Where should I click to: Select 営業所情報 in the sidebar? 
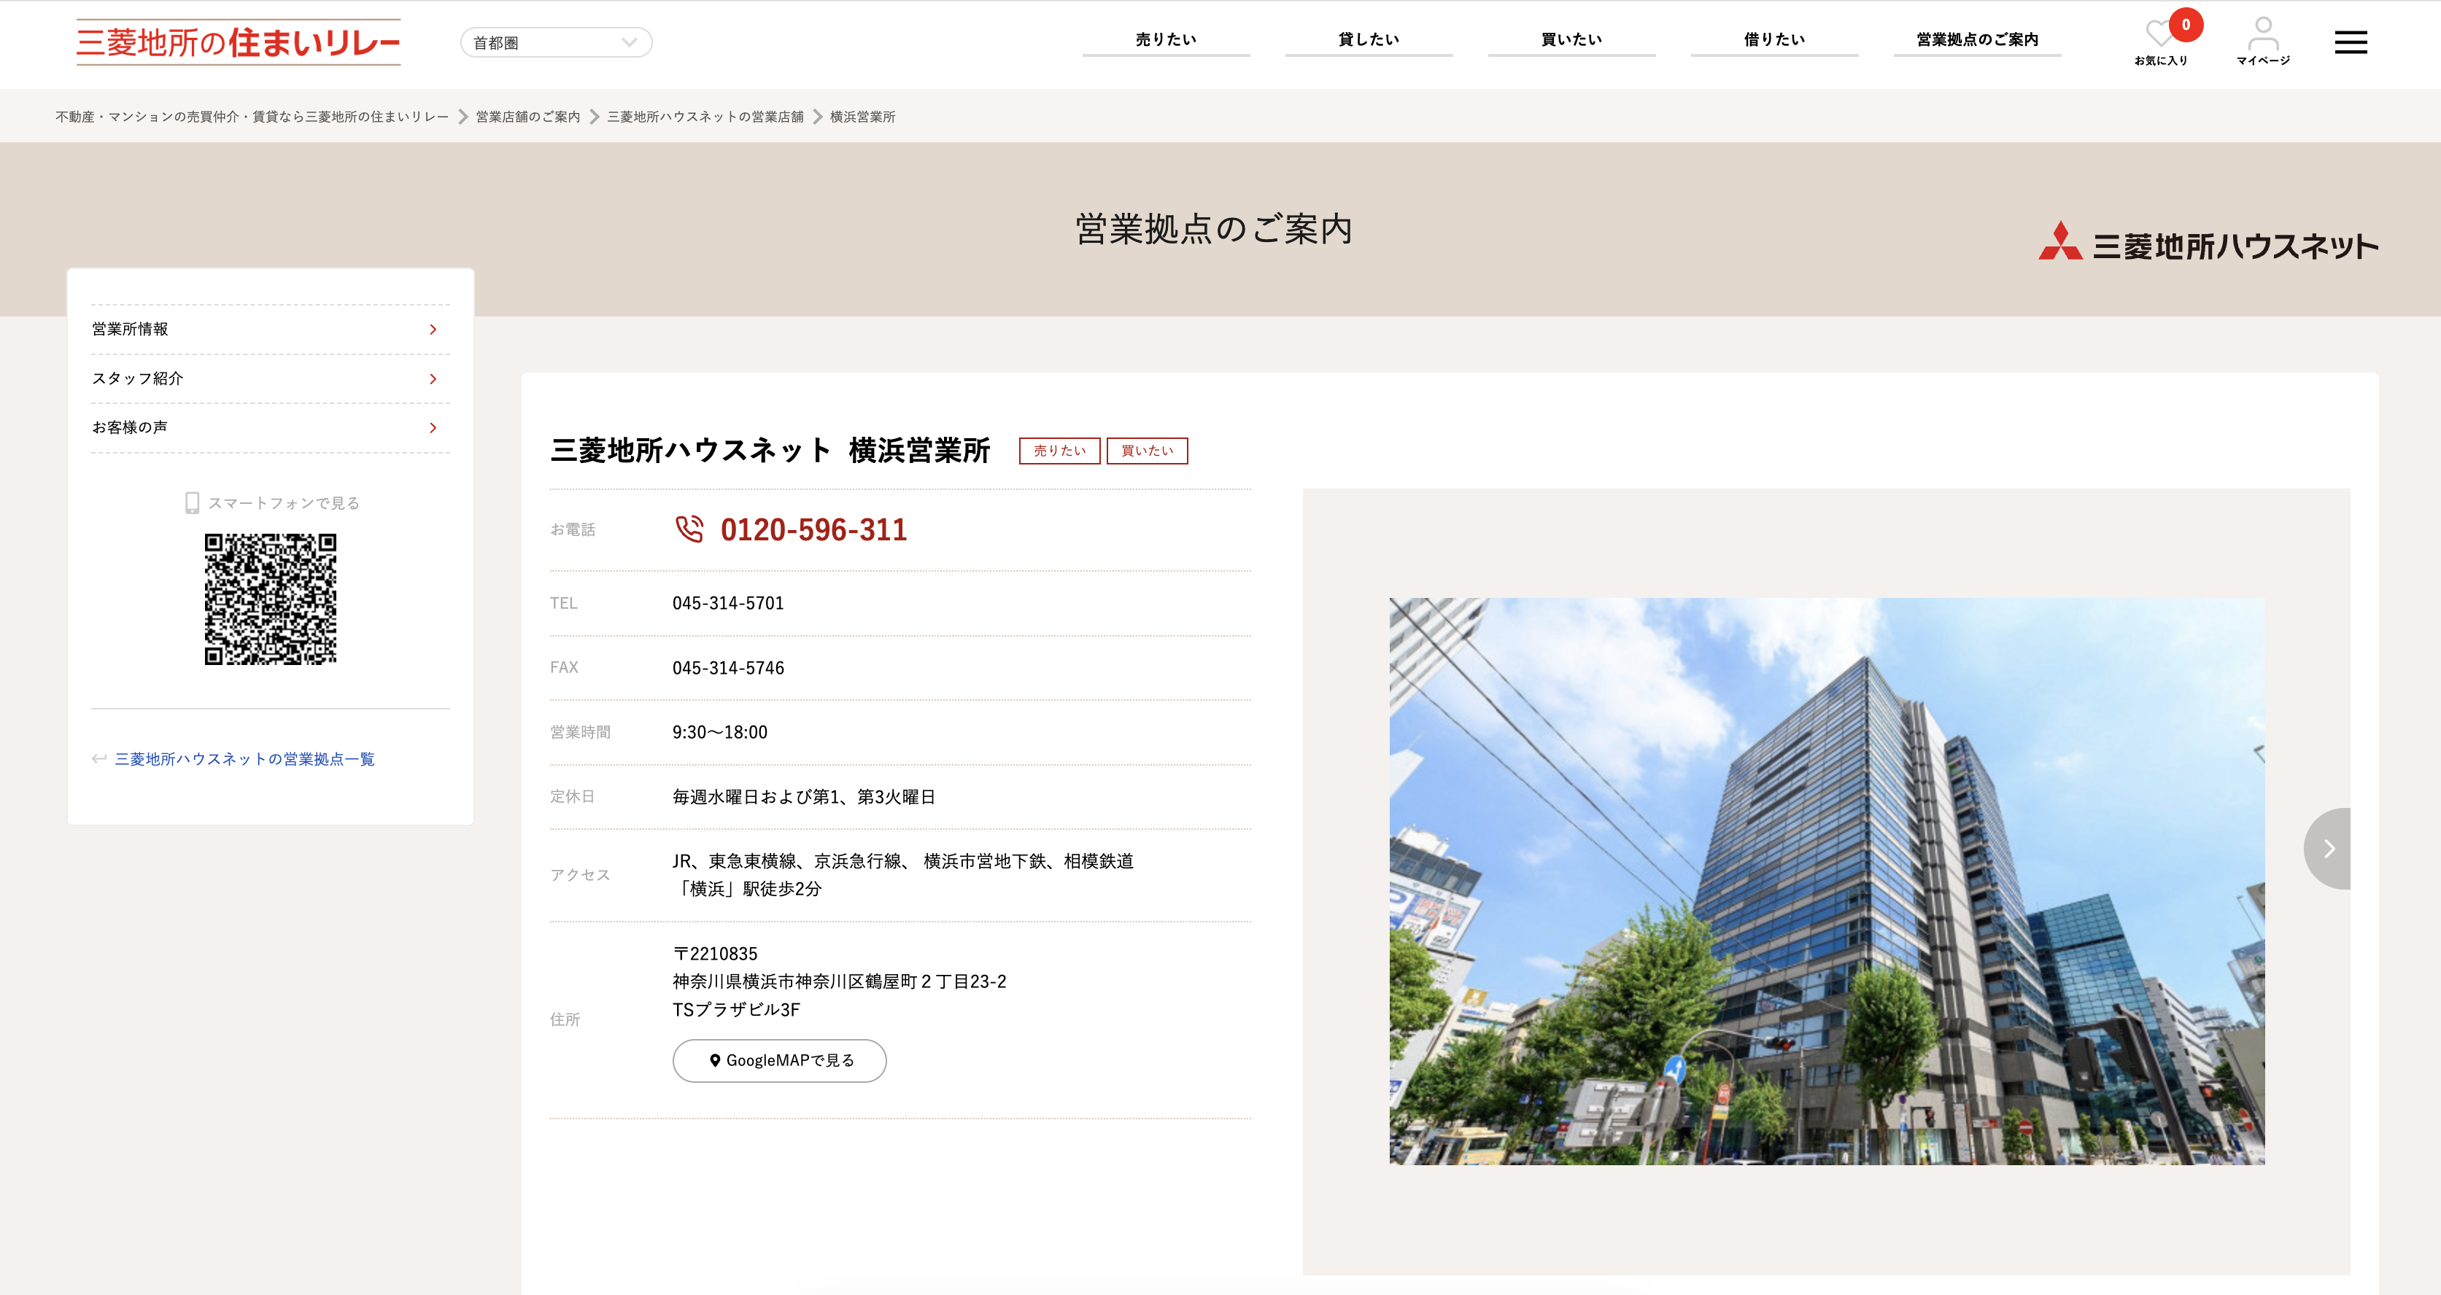click(x=270, y=330)
